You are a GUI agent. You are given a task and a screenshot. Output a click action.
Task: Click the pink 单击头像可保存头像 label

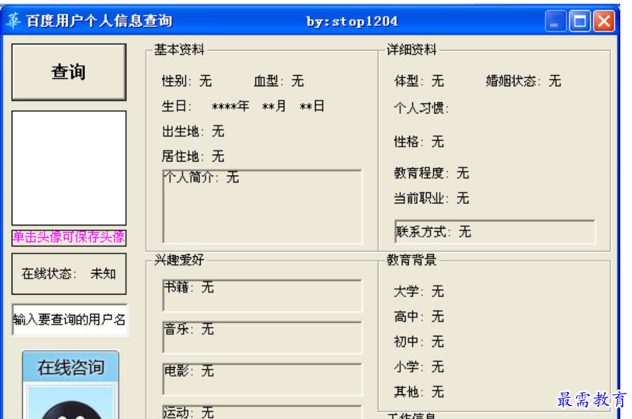tap(69, 237)
